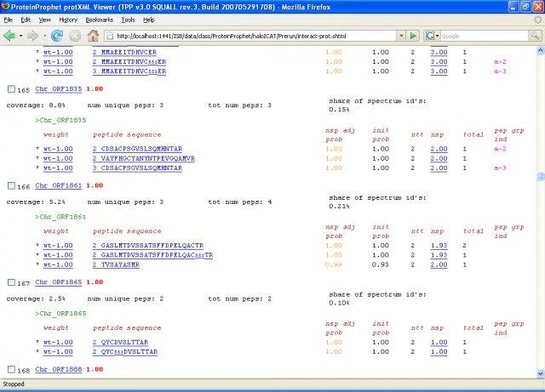Open the Chr_ORF1861 protein link
The width and height of the screenshot is (545, 392).
pyautogui.click(x=59, y=185)
